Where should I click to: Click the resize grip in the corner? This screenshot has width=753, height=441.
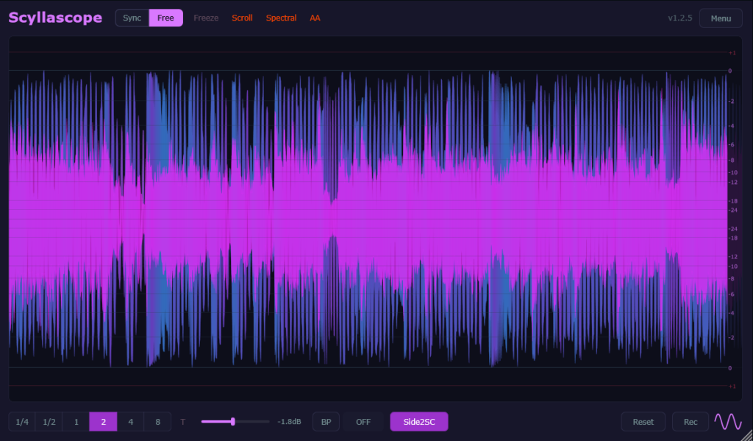coord(747,435)
